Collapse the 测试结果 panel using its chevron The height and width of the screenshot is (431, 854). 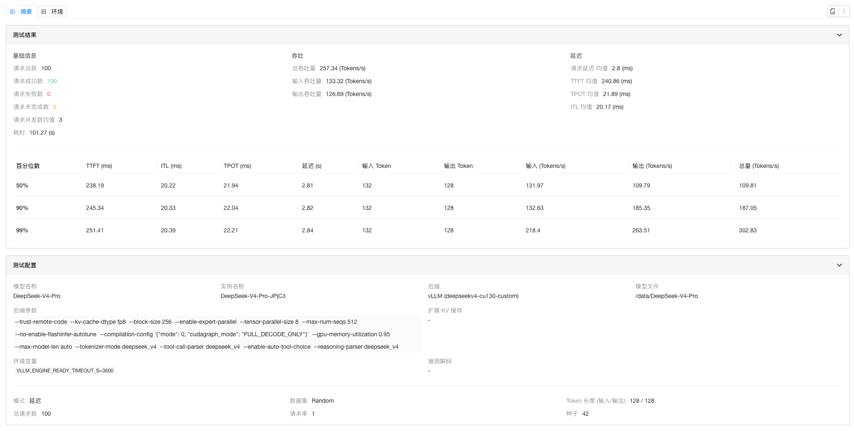[839, 35]
